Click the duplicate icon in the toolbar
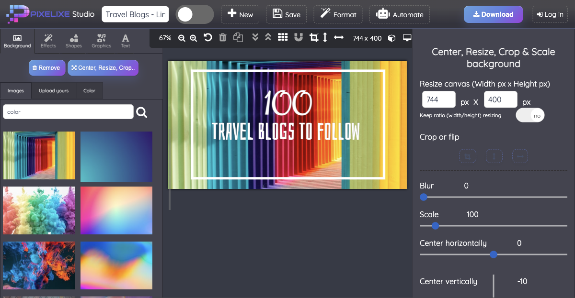Screen dimensions: 575x298 tap(238, 37)
